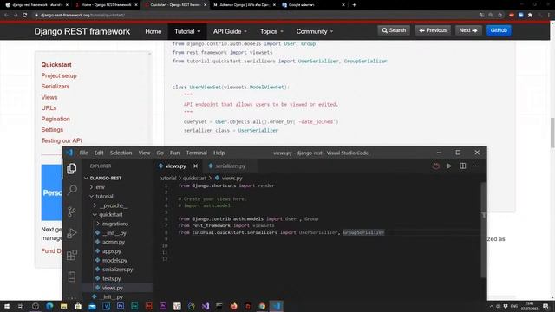Open Microsoft Edge from taskbar
Viewport: 555px width, 312px height.
(49, 306)
